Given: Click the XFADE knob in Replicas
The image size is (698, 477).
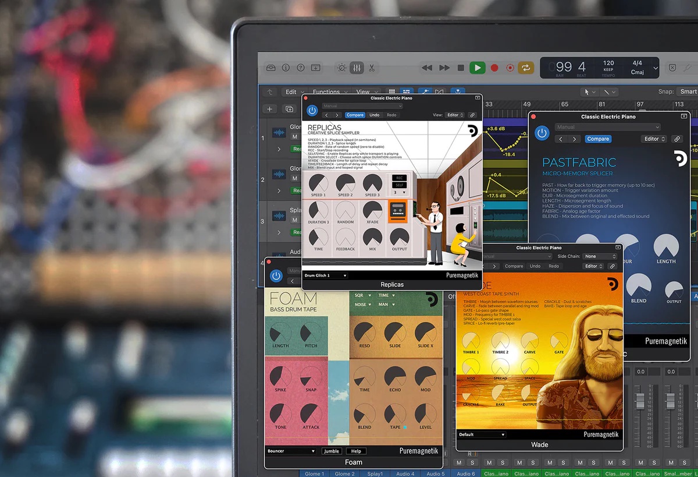Looking at the screenshot, I should coord(372,210).
